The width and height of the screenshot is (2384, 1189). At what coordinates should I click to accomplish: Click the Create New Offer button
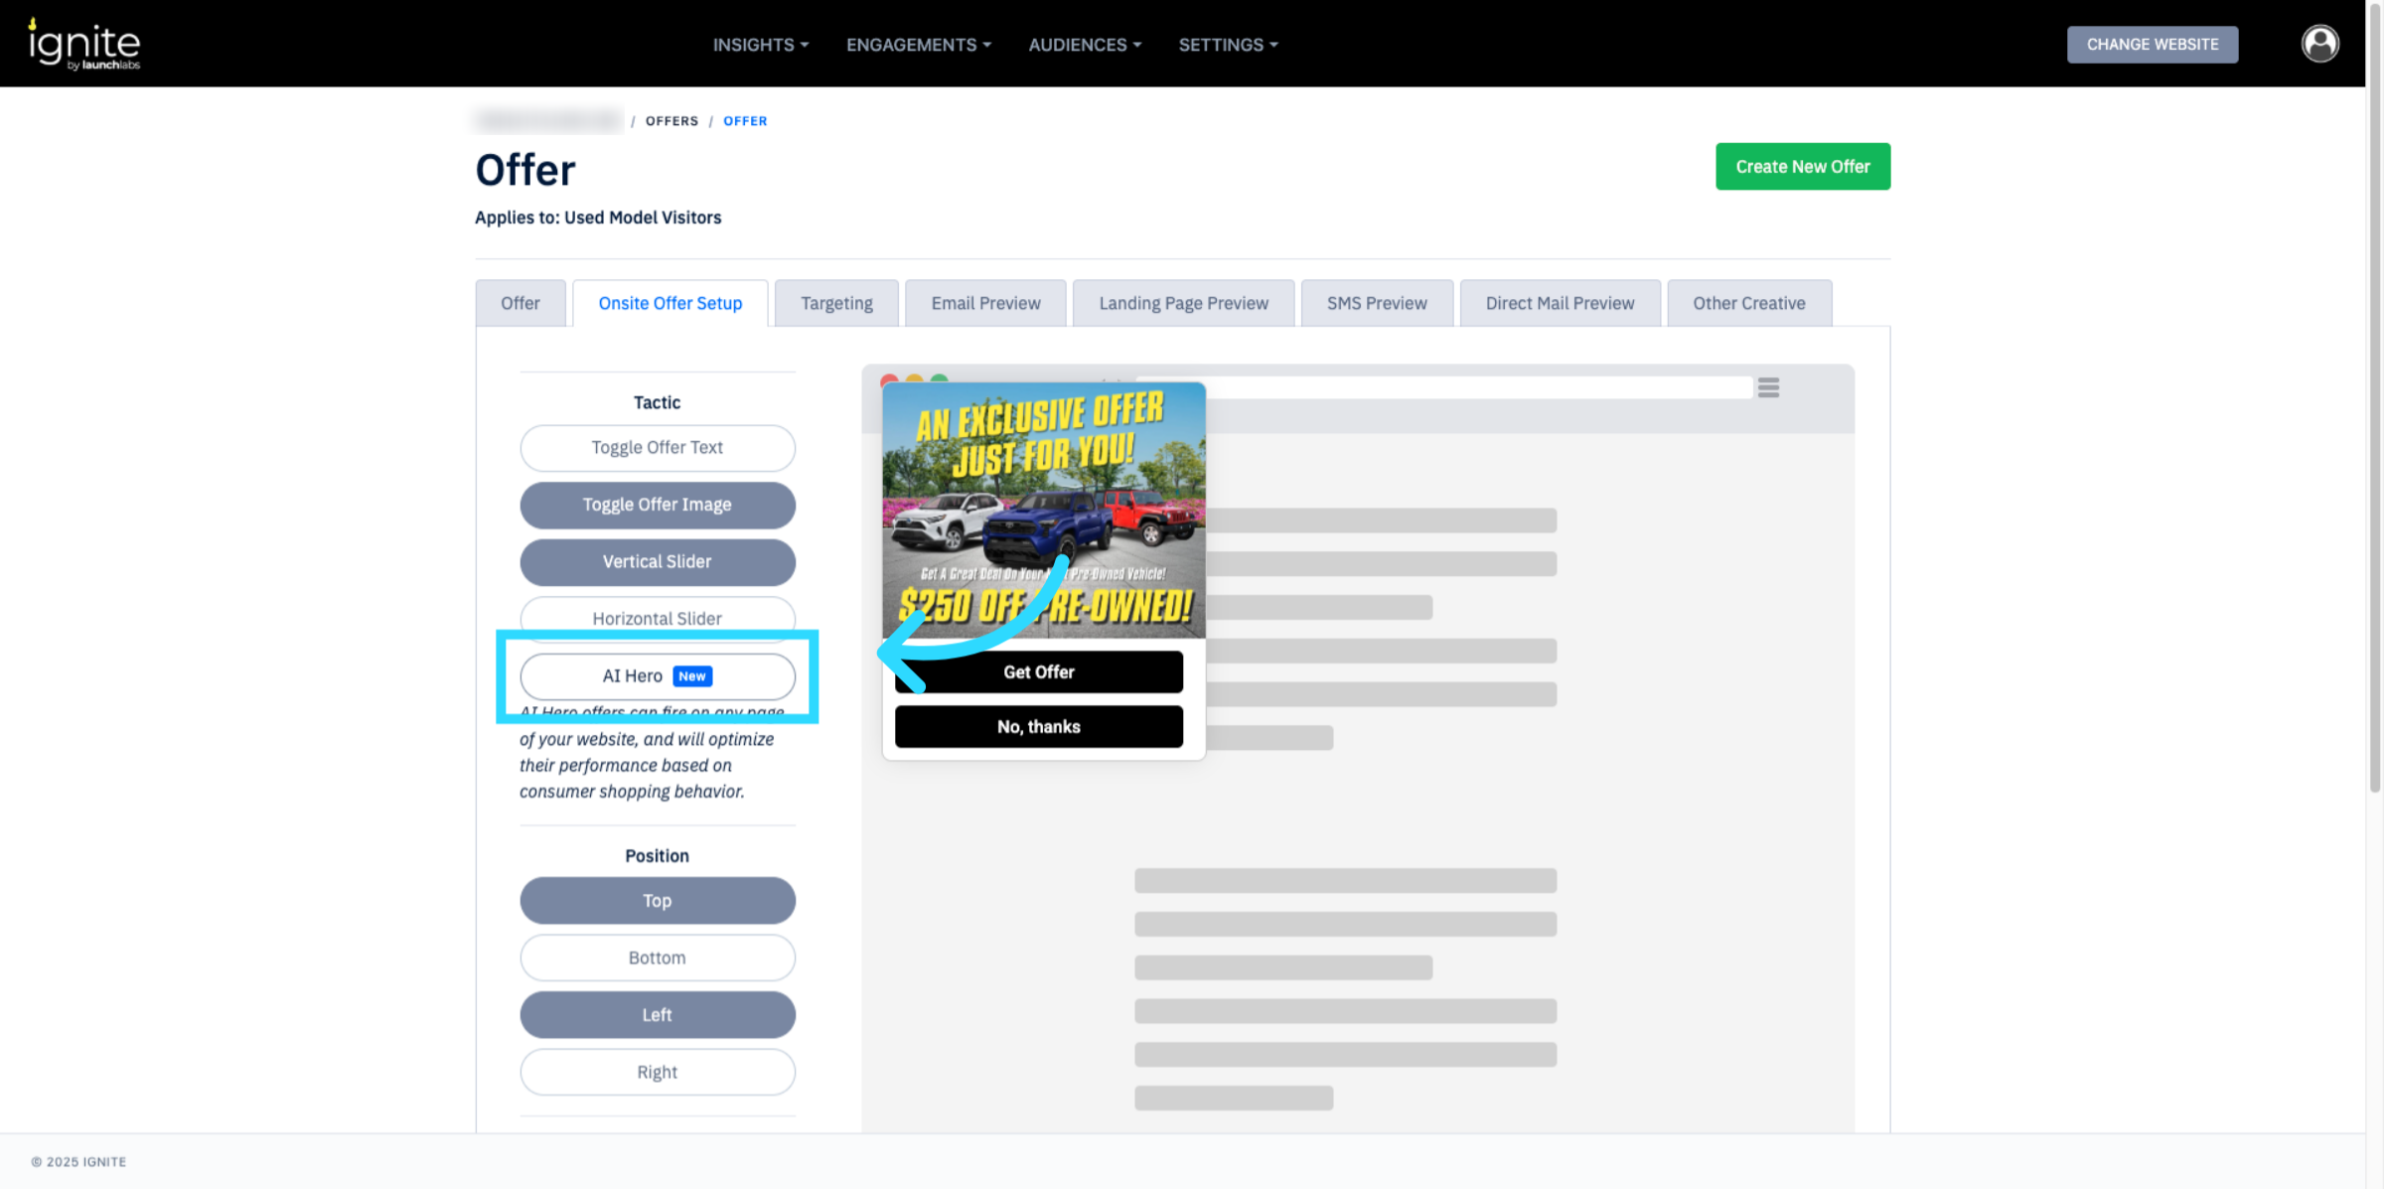(x=1802, y=167)
